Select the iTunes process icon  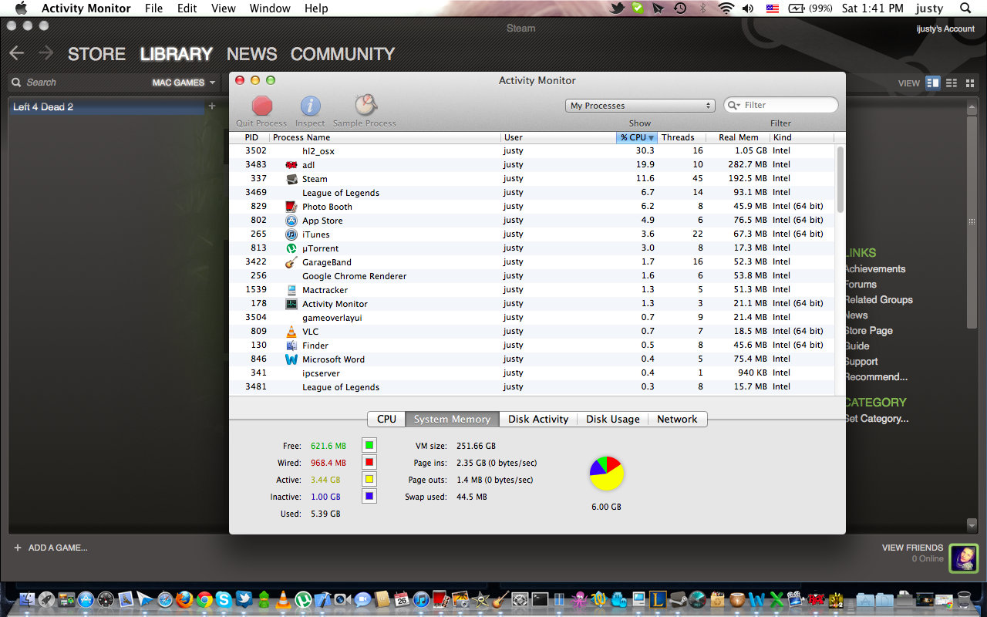(x=291, y=234)
